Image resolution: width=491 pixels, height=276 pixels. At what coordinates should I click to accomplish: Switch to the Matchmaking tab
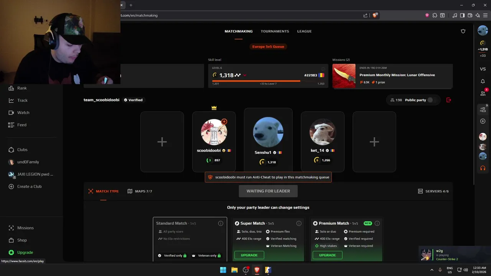239,31
